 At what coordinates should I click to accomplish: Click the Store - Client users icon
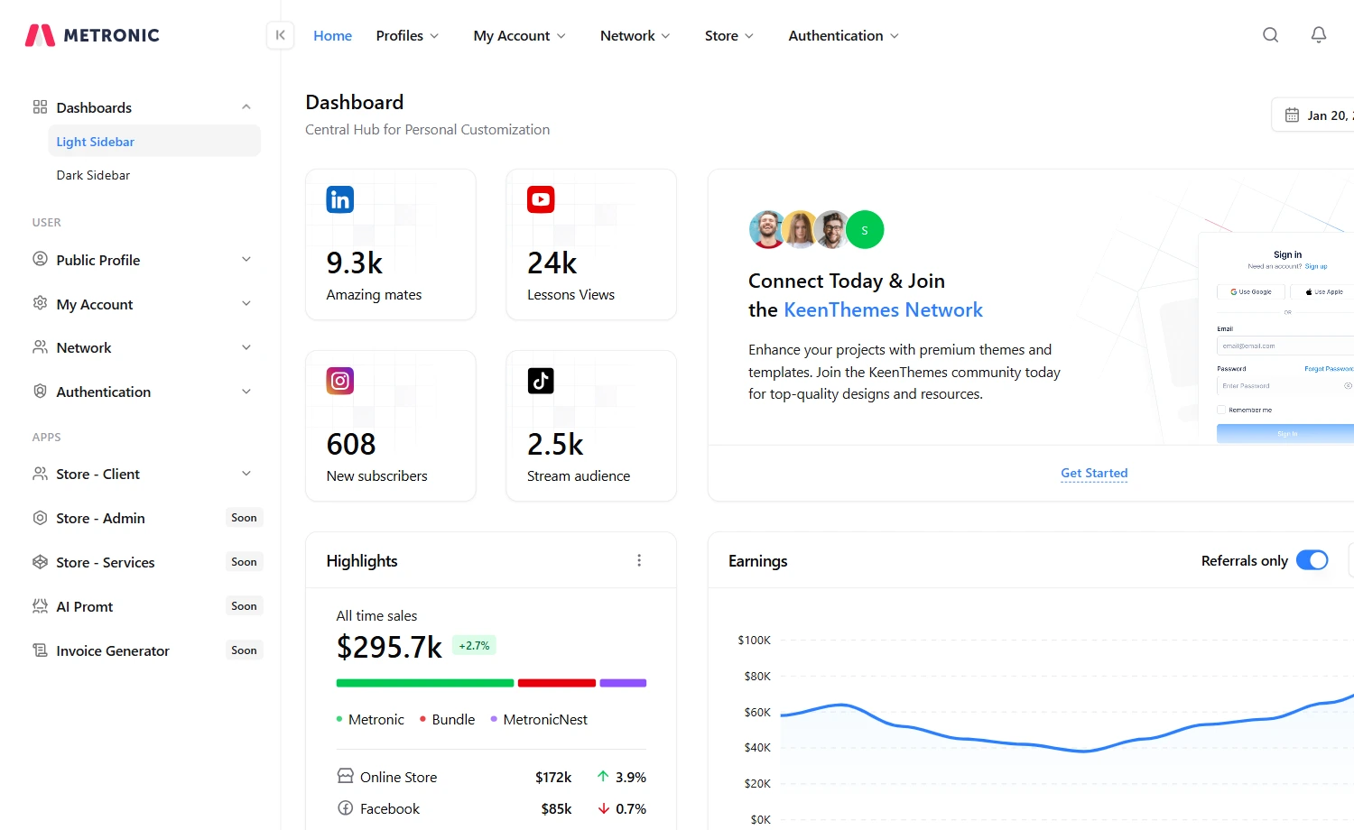tap(40, 474)
